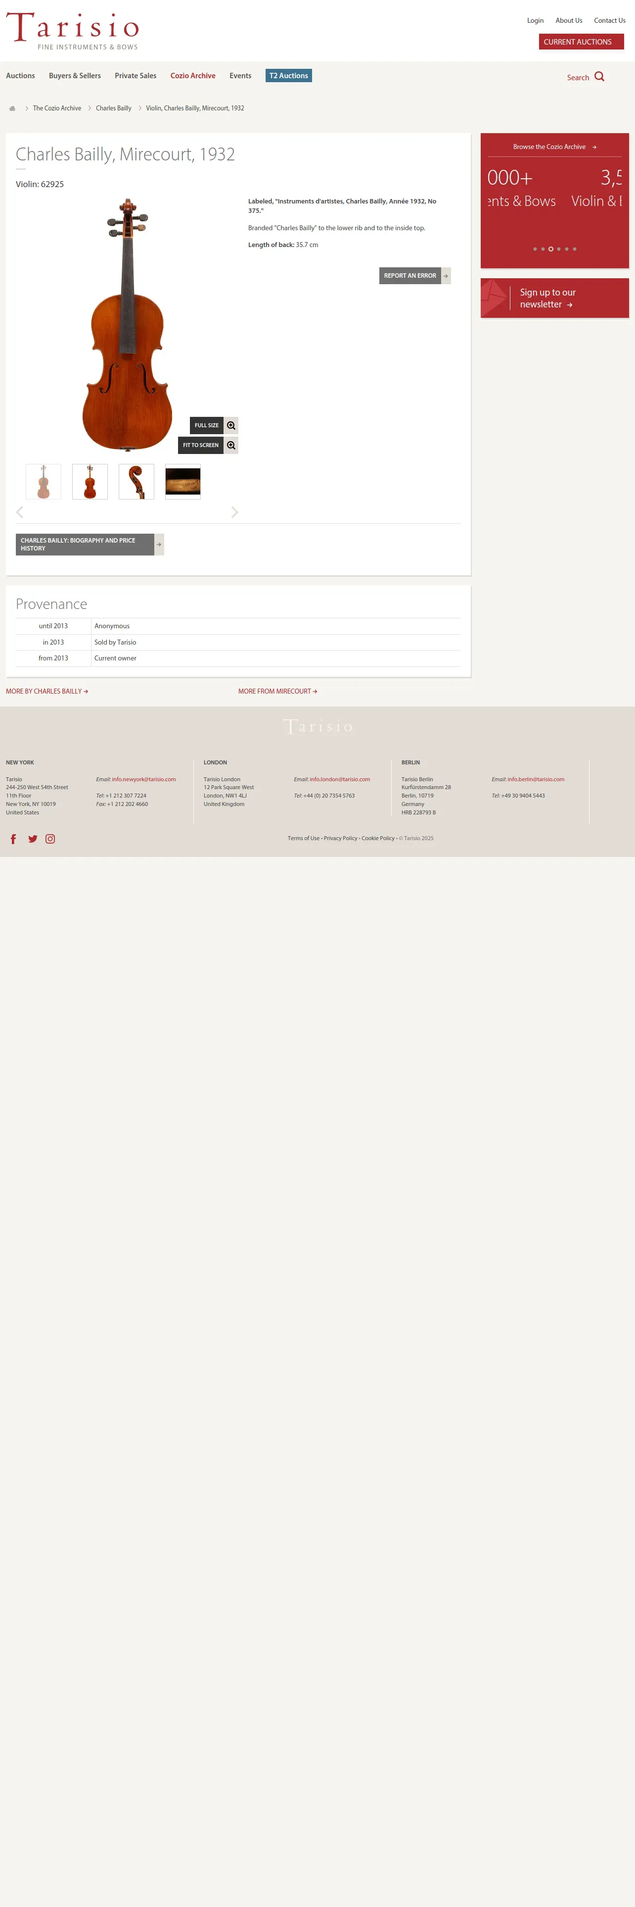The height and width of the screenshot is (1907, 635).
Task: Click the Tarisio logo in the header
Action: [72, 31]
